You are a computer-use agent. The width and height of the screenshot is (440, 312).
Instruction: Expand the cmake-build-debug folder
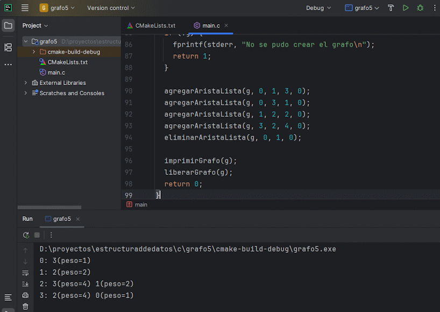[34, 52]
